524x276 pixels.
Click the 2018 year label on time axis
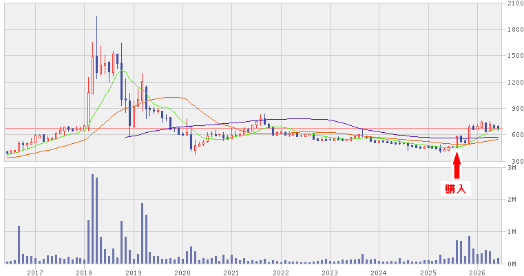tap(84, 273)
